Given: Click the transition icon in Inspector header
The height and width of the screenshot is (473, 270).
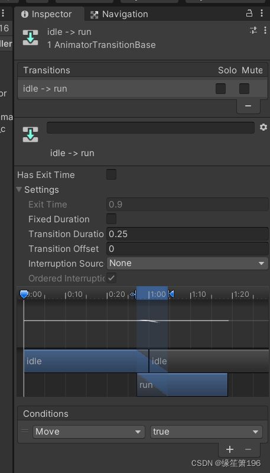Looking at the screenshot, I should click(31, 37).
